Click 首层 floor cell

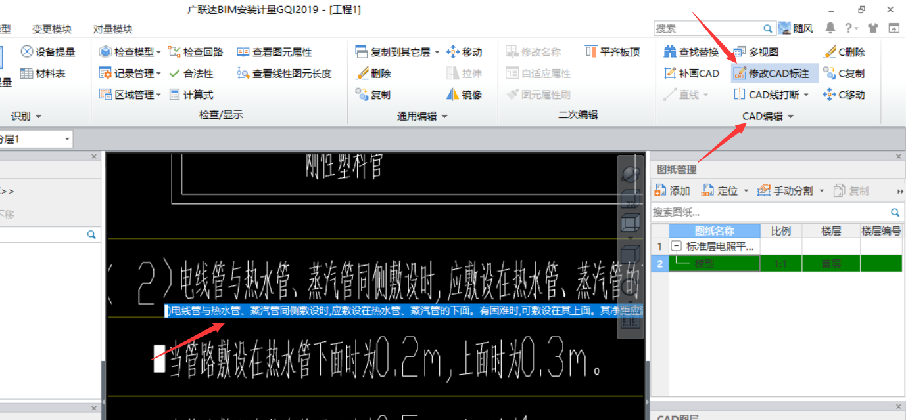pos(831,263)
